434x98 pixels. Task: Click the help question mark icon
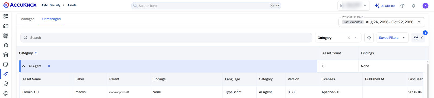coord(402,6)
